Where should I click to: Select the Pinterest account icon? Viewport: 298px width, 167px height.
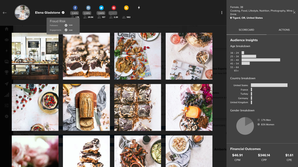tap(114, 8)
